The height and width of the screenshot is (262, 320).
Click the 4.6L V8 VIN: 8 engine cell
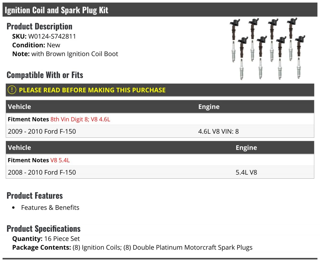[x=218, y=131]
